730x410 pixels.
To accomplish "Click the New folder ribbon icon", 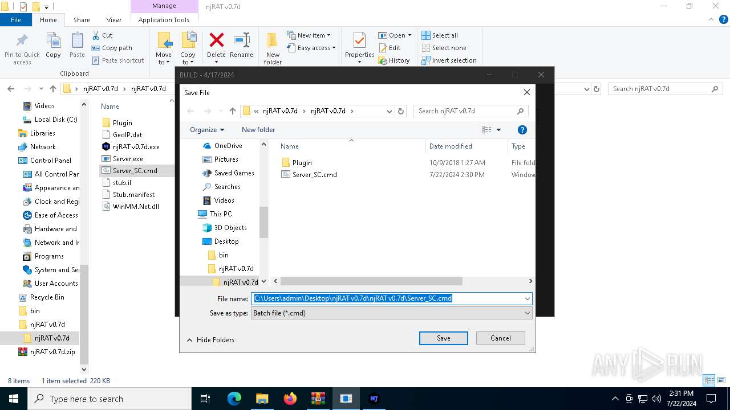I will point(273,41).
